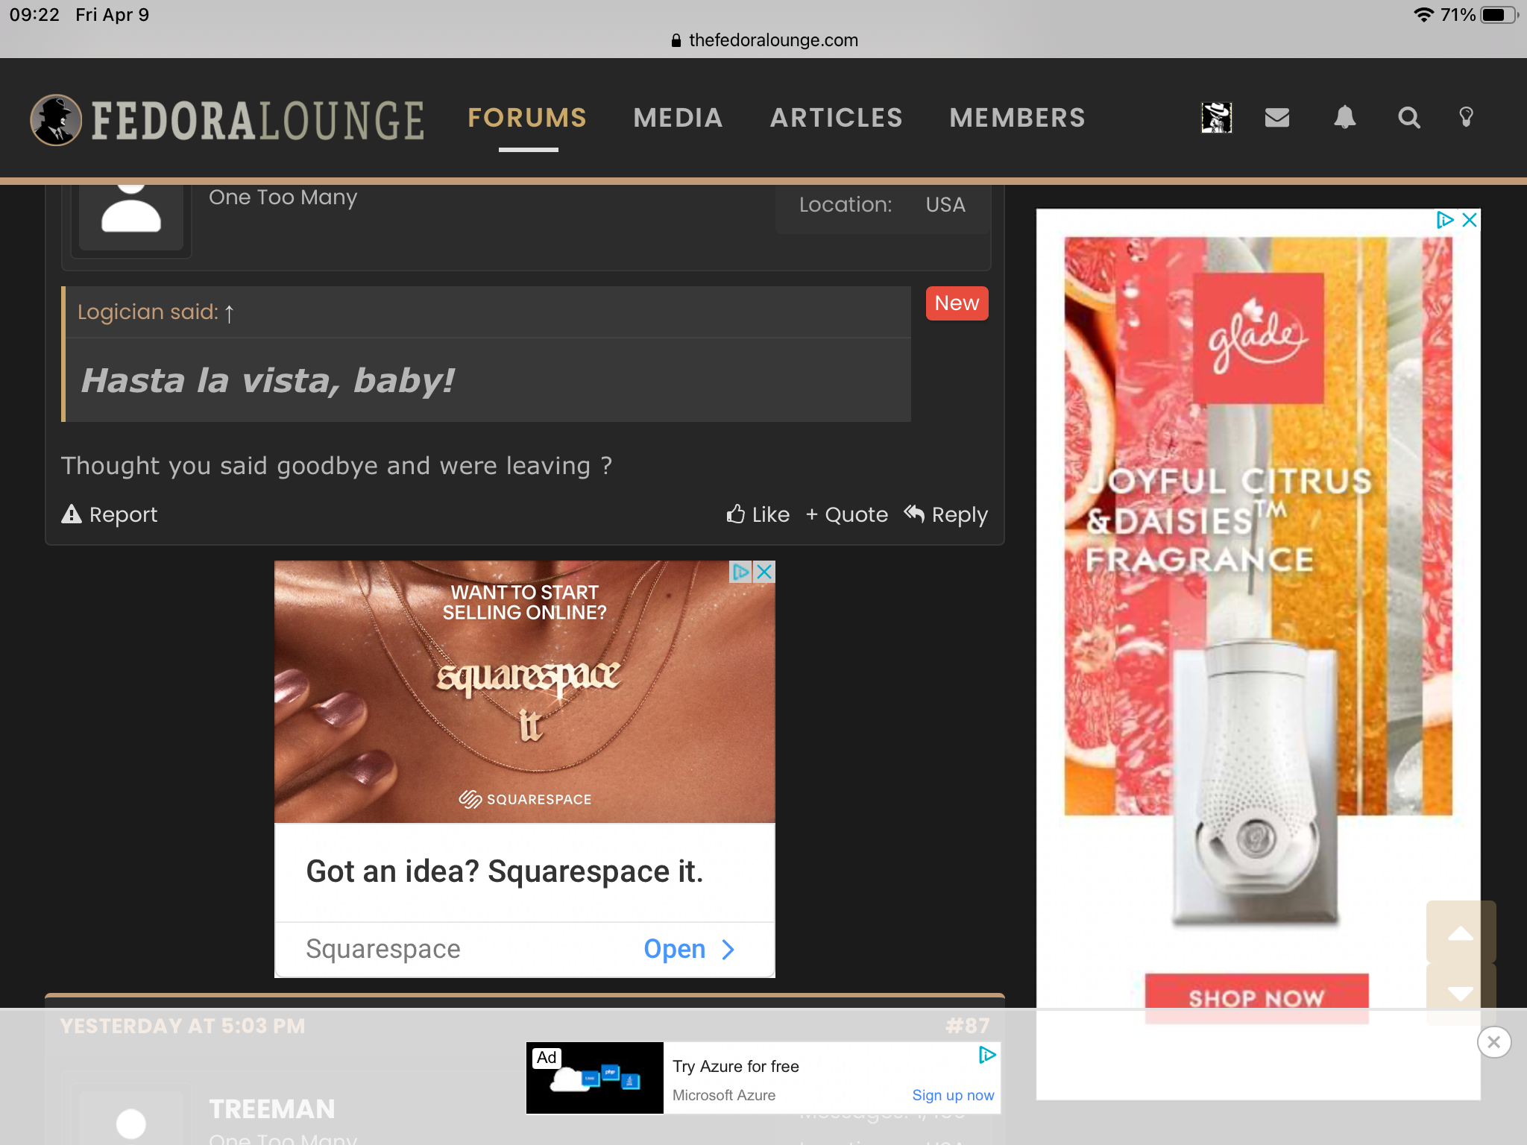The width and height of the screenshot is (1527, 1145).
Task: Dismiss the bottom banner with circled X
Action: [x=1493, y=1042]
